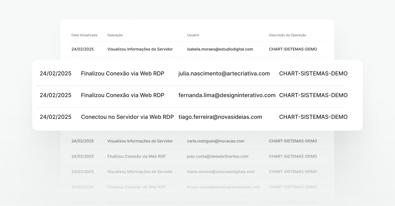Sort by the Operação column header
395x206 pixels.
click(115, 35)
